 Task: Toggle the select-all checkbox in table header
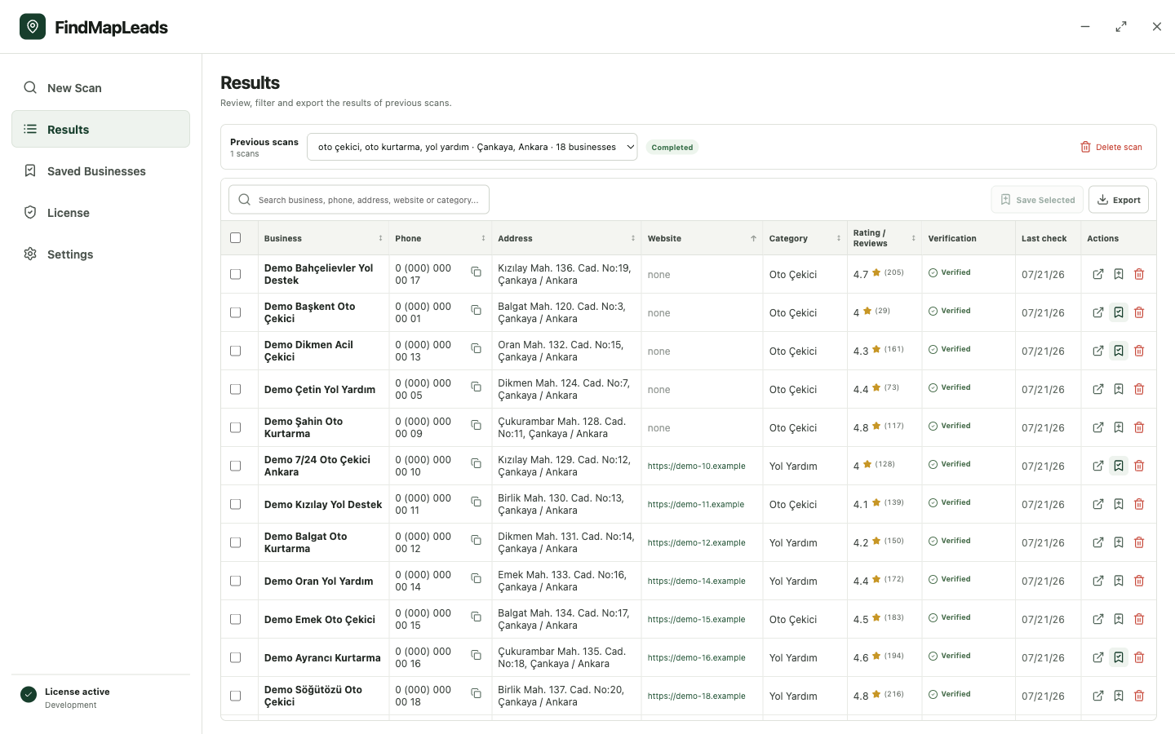click(236, 238)
